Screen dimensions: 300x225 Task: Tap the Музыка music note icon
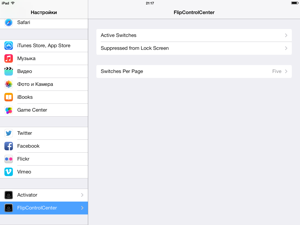pyautogui.click(x=8, y=58)
